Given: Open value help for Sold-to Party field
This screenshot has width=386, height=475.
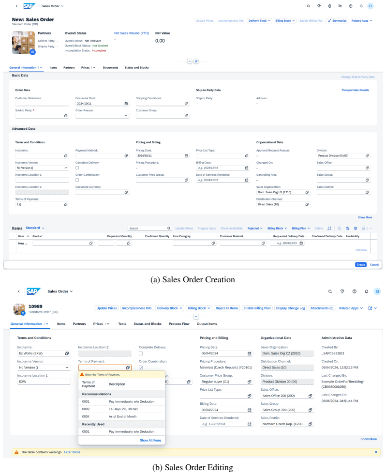Looking at the screenshot, I should (x=66, y=116).
